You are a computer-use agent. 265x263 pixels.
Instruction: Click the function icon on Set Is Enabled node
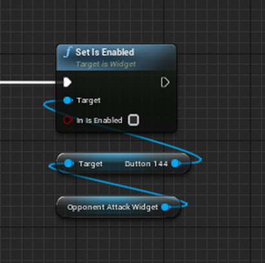click(68, 52)
